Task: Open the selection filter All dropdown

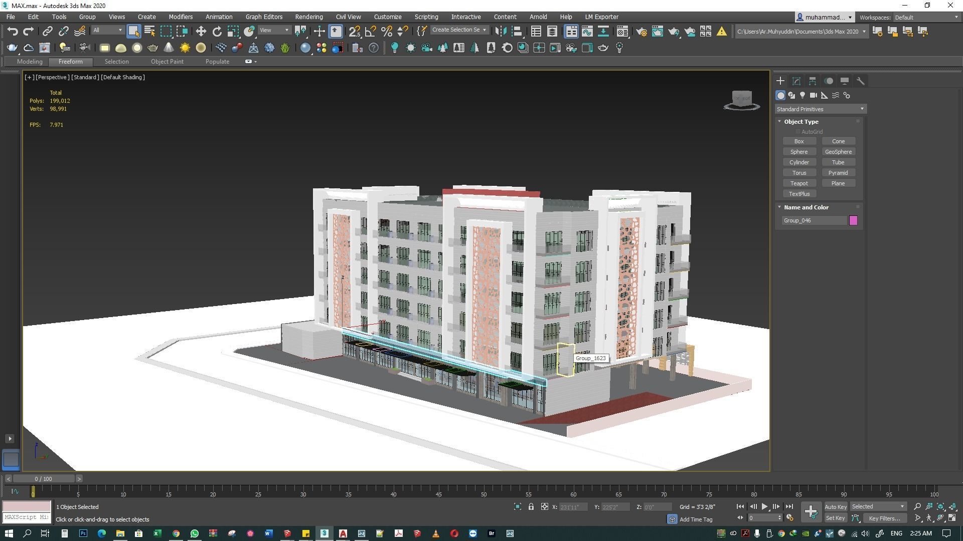Action: pyautogui.click(x=107, y=30)
